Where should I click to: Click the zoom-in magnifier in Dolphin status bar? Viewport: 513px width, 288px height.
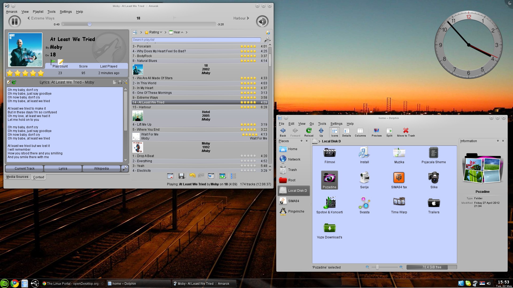[401, 267]
